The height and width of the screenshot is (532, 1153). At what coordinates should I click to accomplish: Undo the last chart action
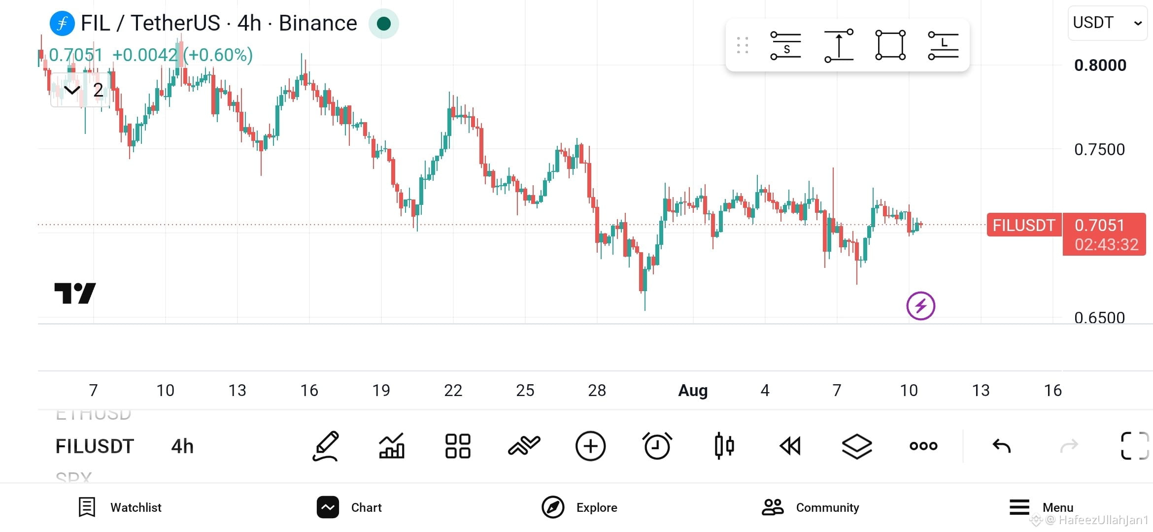pyautogui.click(x=1001, y=446)
